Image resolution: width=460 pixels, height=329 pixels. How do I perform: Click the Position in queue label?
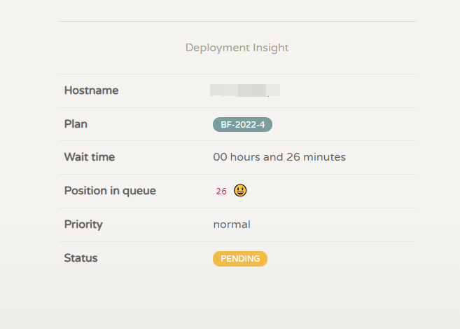pyautogui.click(x=110, y=191)
